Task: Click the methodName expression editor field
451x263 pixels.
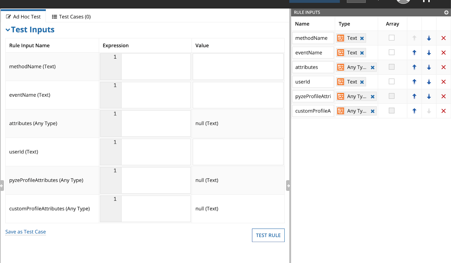Action: [156, 67]
